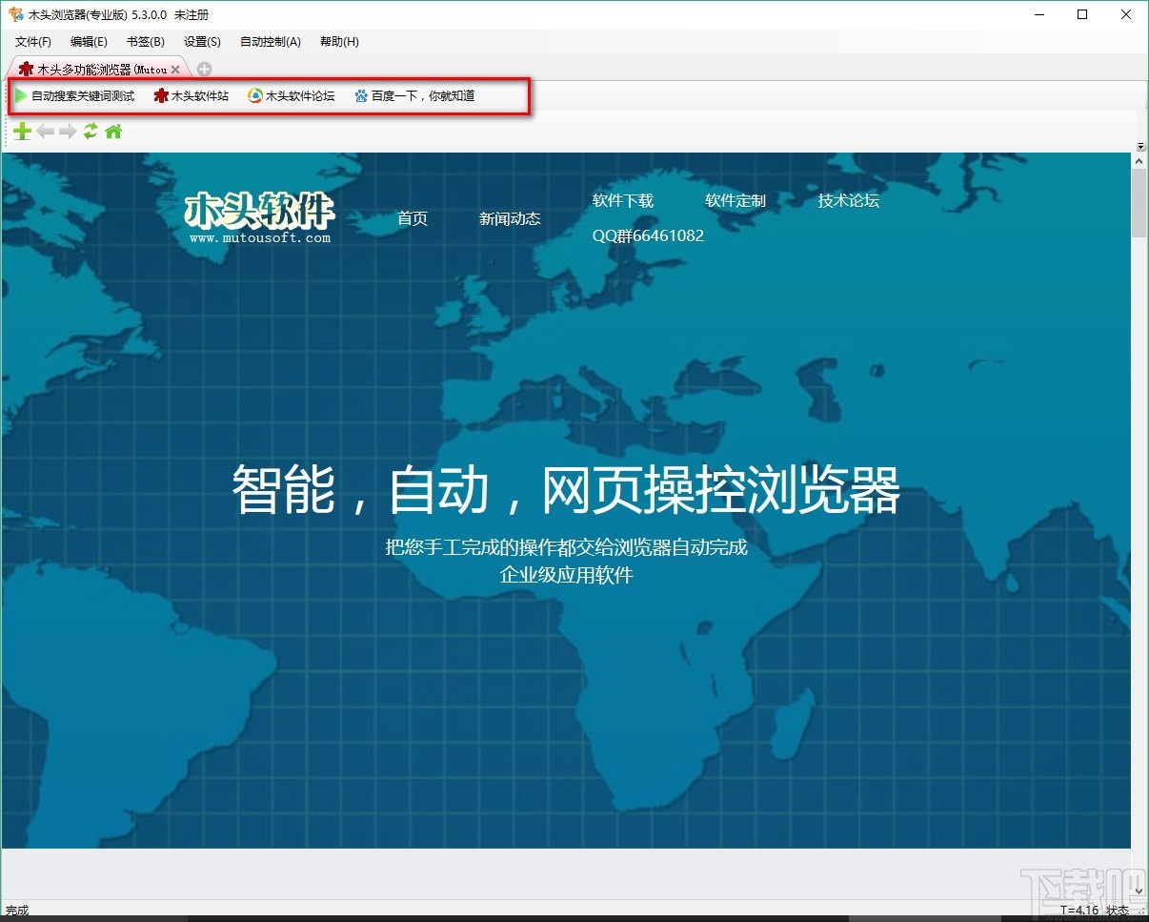Open the 书签(B) menu
This screenshot has width=1149, height=922.
pos(145,42)
